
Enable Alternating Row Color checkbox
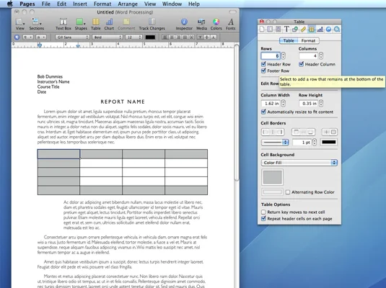point(288,192)
